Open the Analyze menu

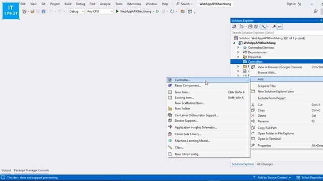click(105, 4)
